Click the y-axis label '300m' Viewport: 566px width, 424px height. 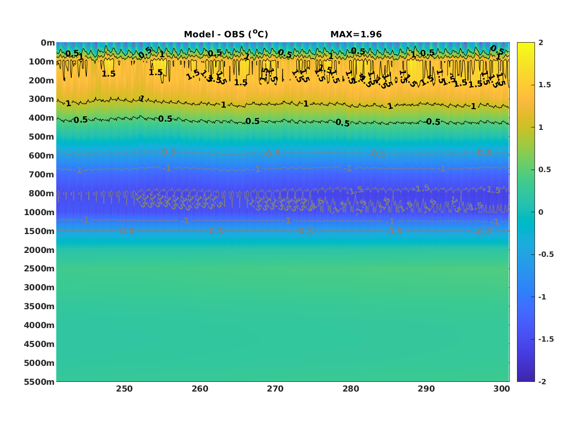(42, 99)
